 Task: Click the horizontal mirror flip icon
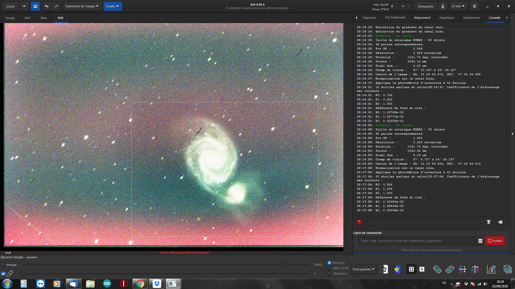[x=475, y=269]
